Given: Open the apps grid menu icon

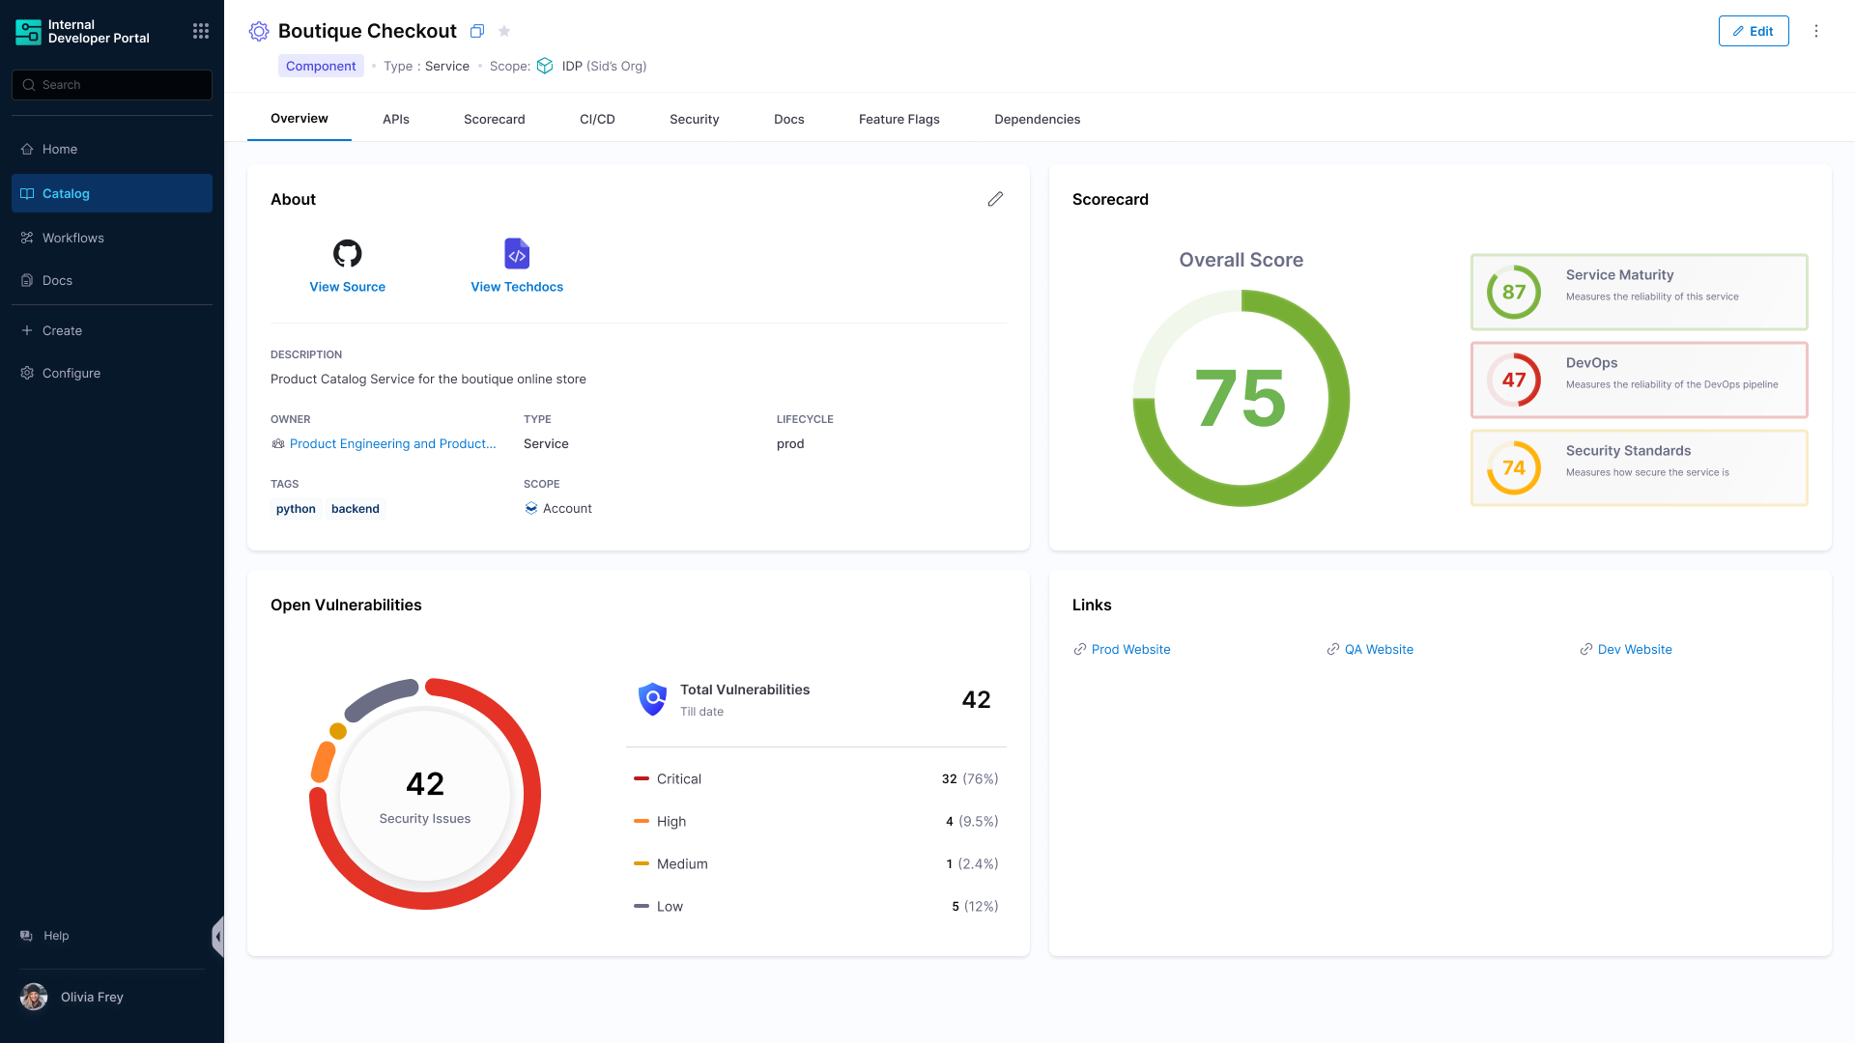Looking at the screenshot, I should pos(201,31).
